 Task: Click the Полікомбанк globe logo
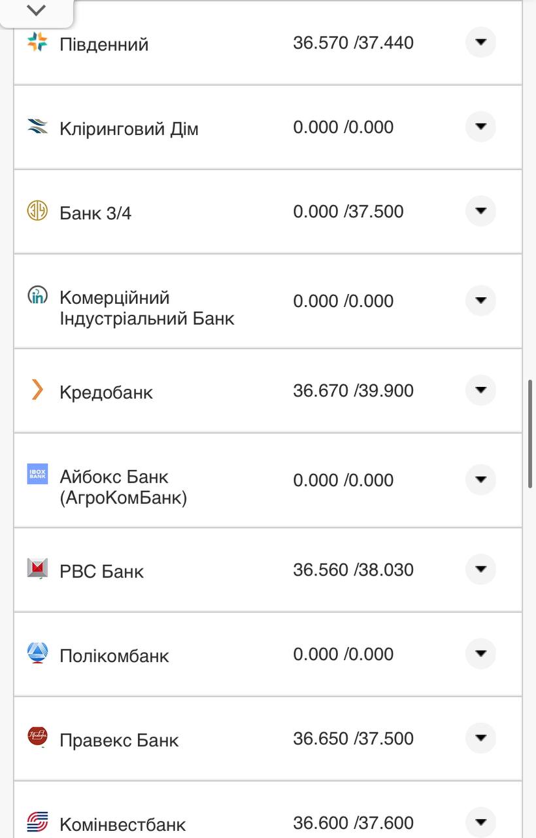click(x=37, y=653)
